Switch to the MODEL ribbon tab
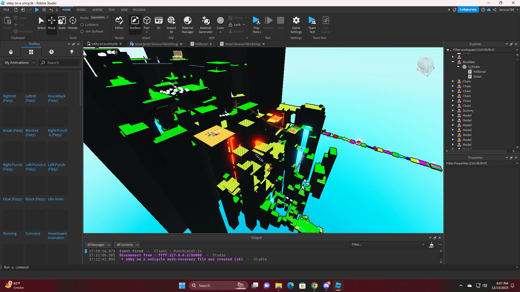520x292 pixels. pos(81,10)
